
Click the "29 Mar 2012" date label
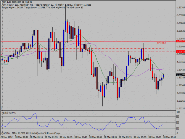7,137
